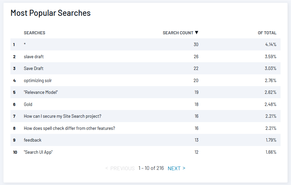Image resolution: width=291 pixels, height=185 pixels.
Task: Open "How does spell check differ from other features?"
Action: [70, 128]
